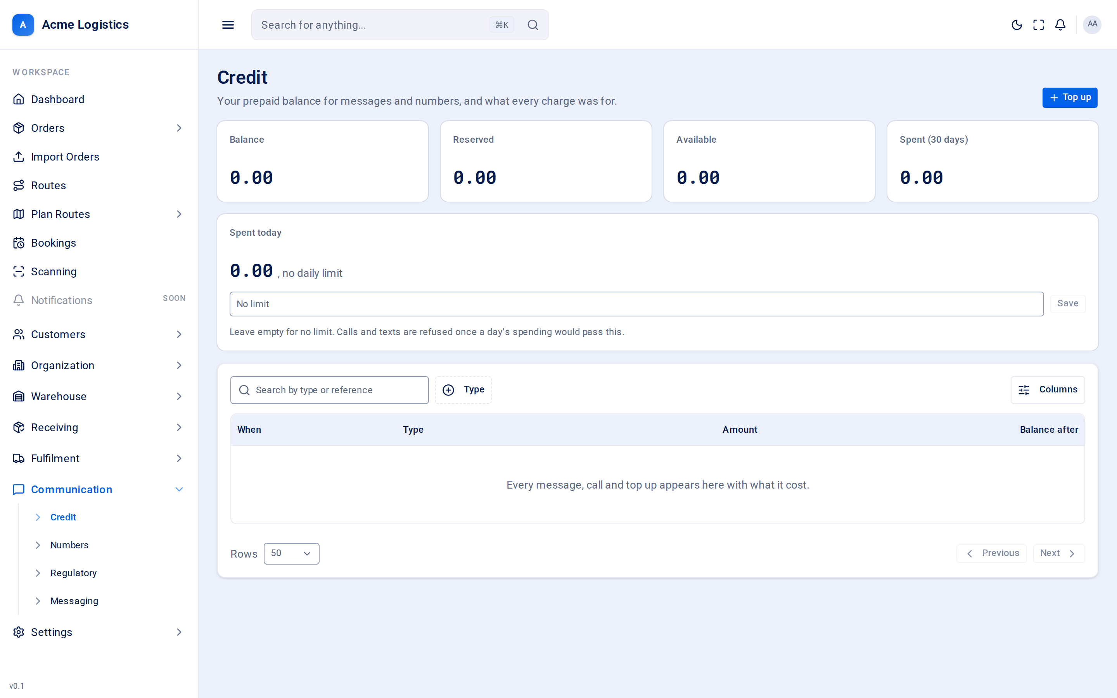Screen dimensions: 1117x698
Task: Expand the Customers section chevron
Action: (179, 334)
